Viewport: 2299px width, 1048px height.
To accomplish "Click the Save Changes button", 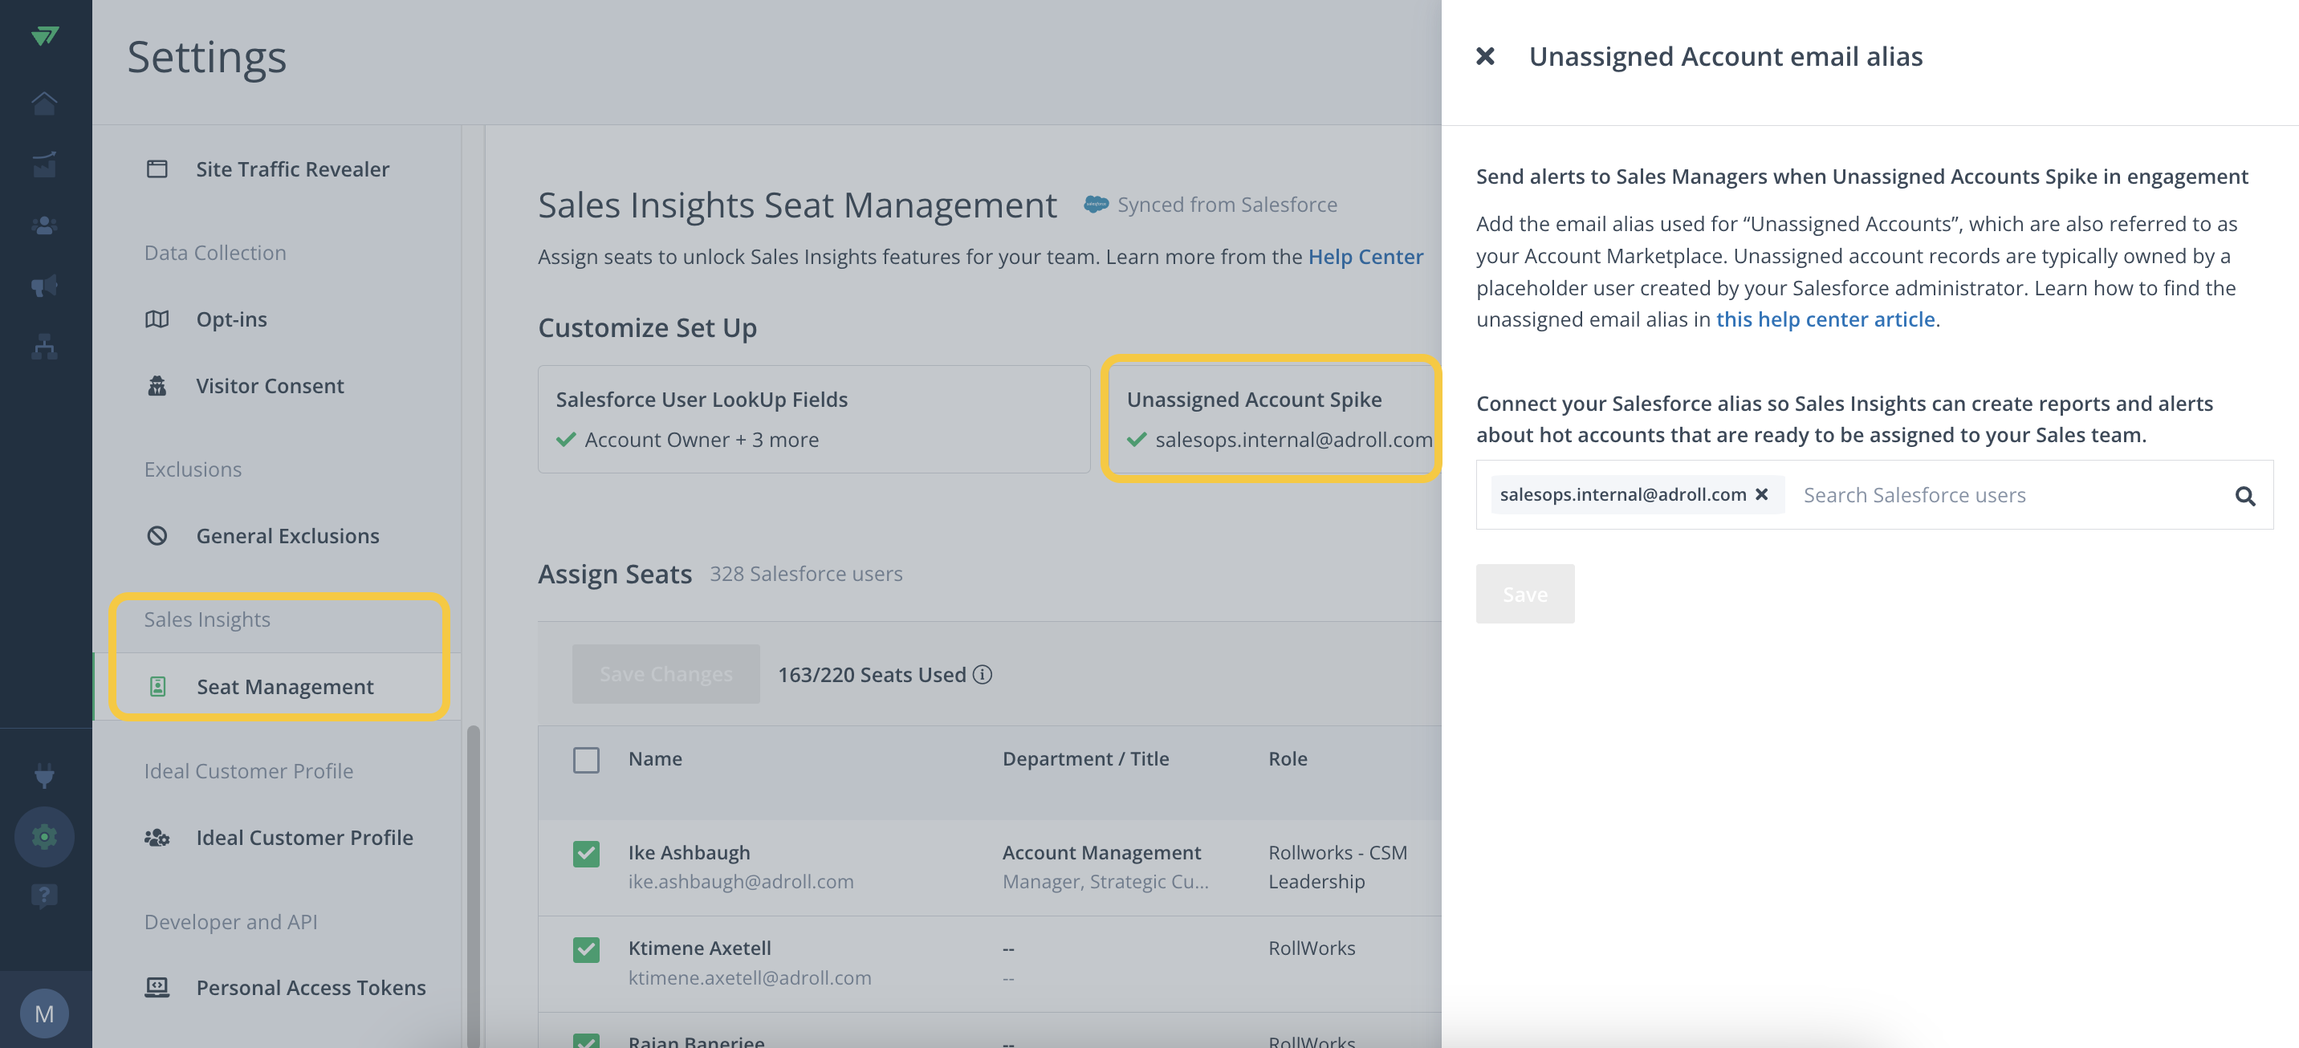I will (665, 673).
